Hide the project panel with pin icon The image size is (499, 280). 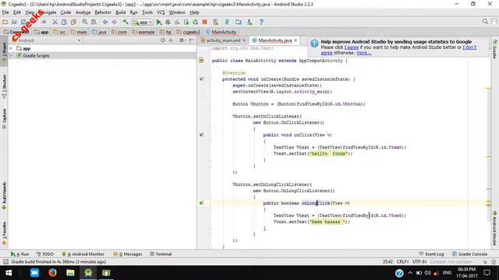click(191, 40)
